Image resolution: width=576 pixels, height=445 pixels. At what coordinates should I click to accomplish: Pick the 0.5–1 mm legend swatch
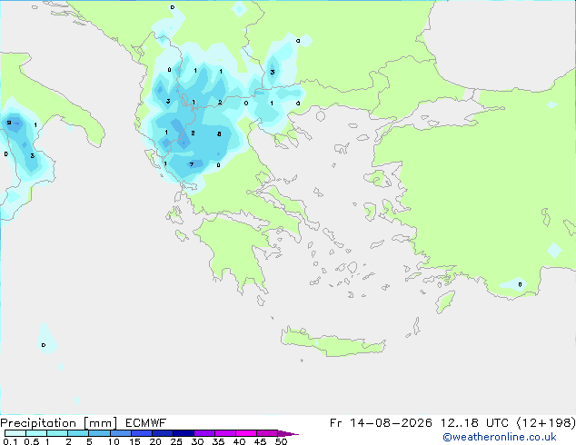36,433
